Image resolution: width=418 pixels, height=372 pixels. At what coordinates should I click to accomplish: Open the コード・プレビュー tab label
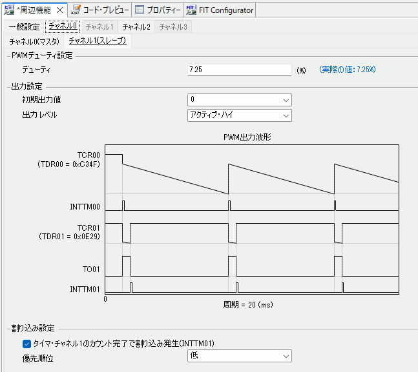point(105,10)
